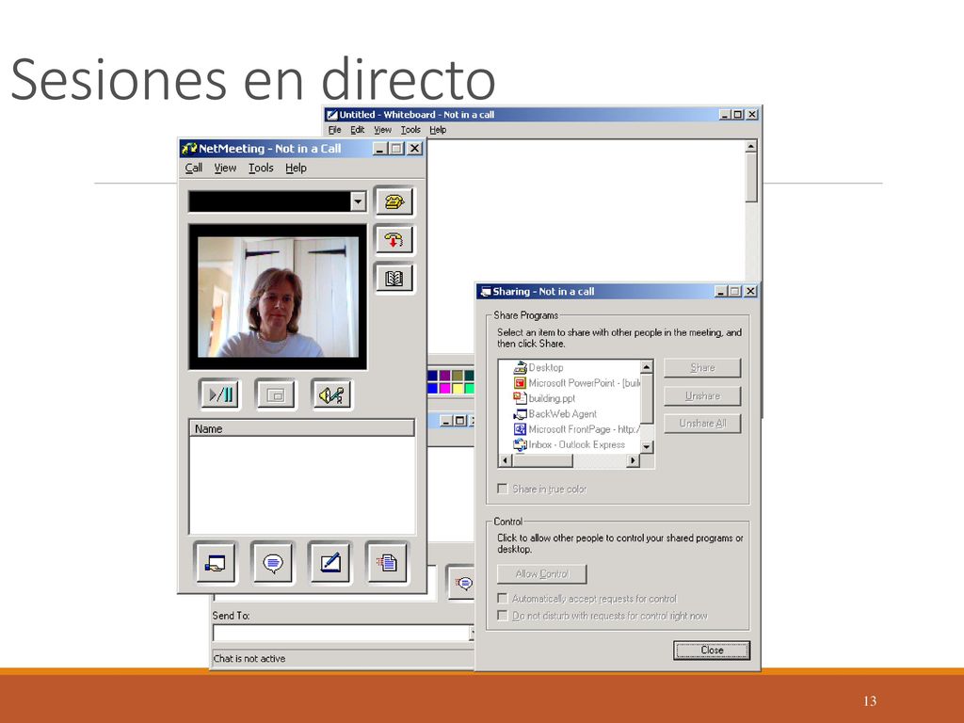The width and height of the screenshot is (964, 723).
Task: Click the Send Message button in Chat window
Action: [463, 582]
